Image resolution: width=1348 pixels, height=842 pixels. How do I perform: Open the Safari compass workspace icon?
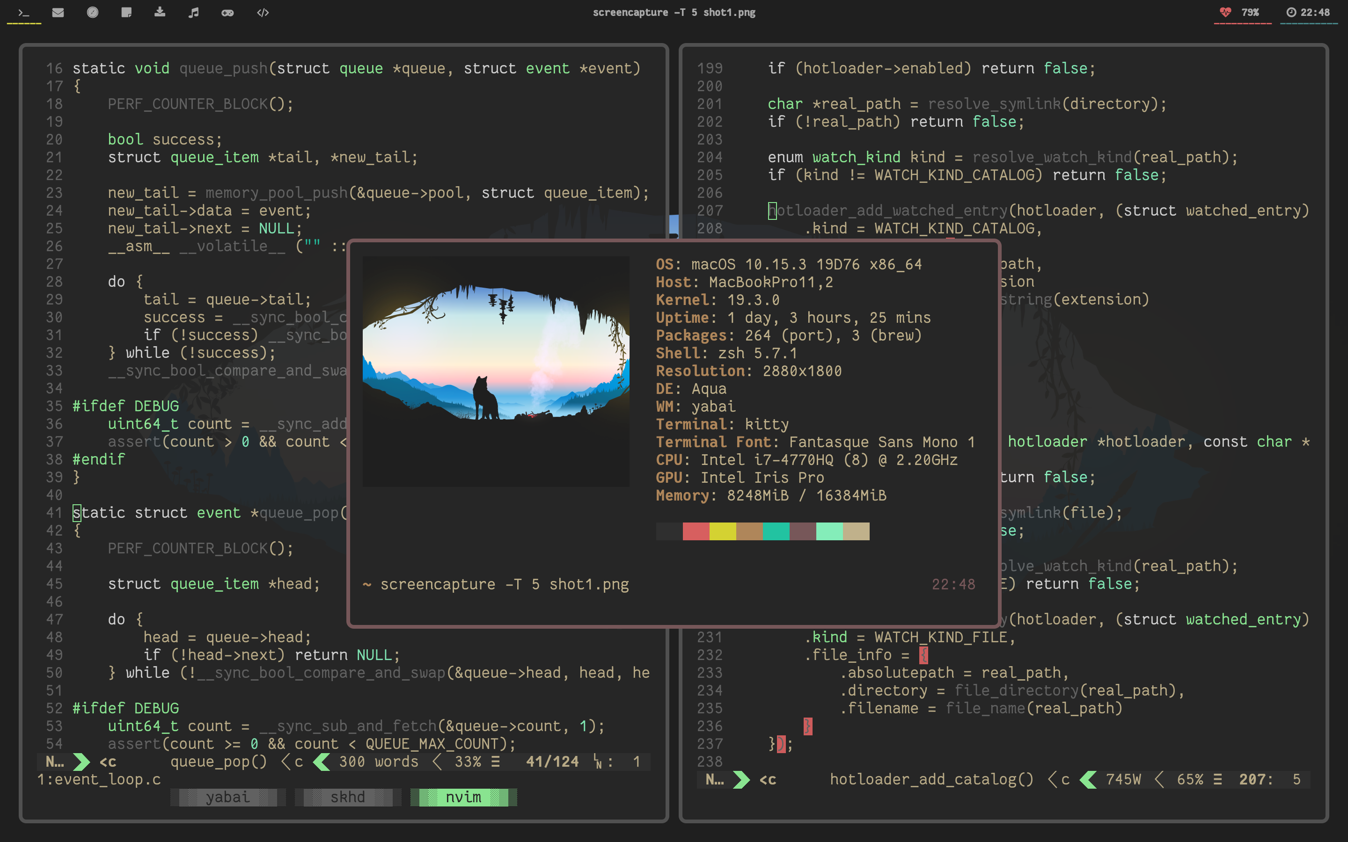(93, 12)
